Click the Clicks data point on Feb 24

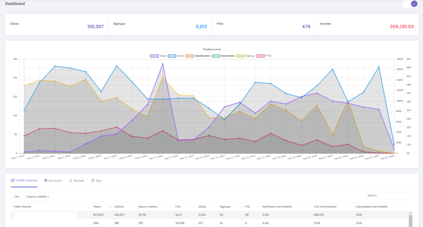point(379,67)
